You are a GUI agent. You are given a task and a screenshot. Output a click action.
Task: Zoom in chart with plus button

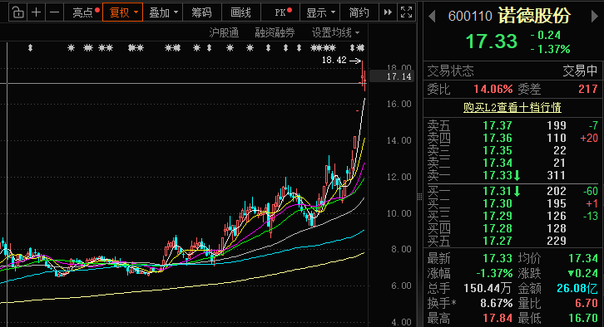(37, 12)
